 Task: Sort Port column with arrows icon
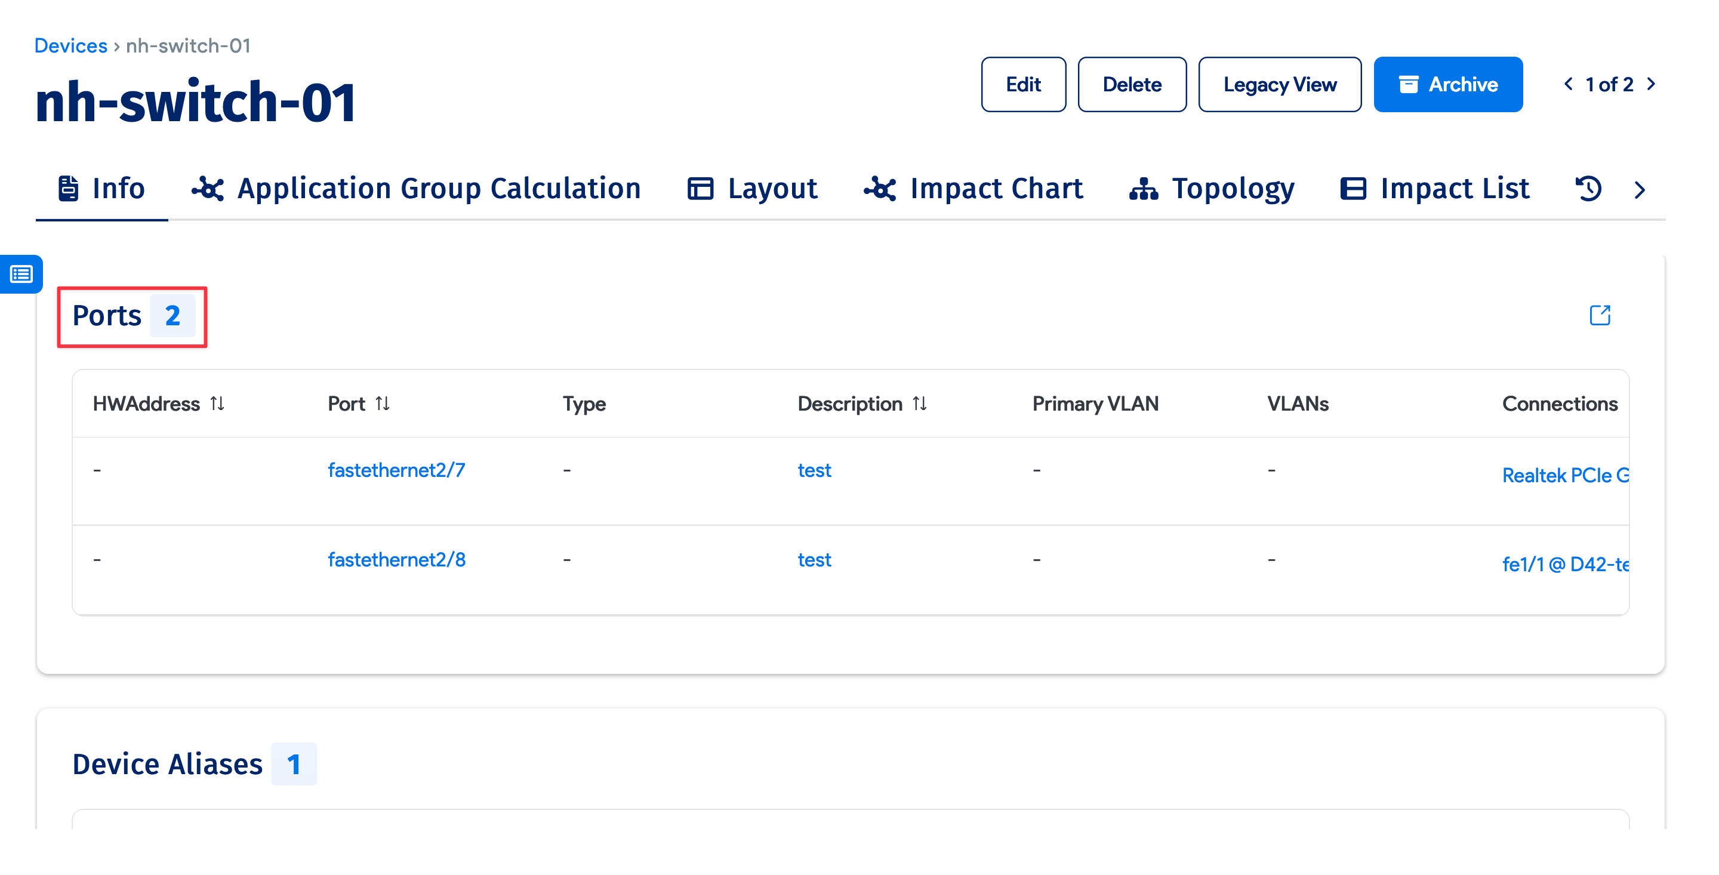pos(383,404)
